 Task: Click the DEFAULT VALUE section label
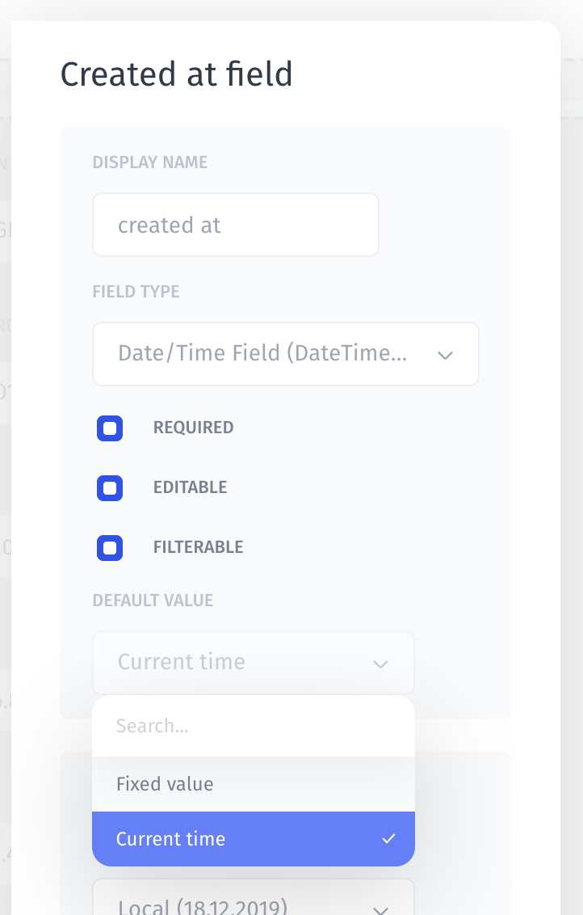153,601
